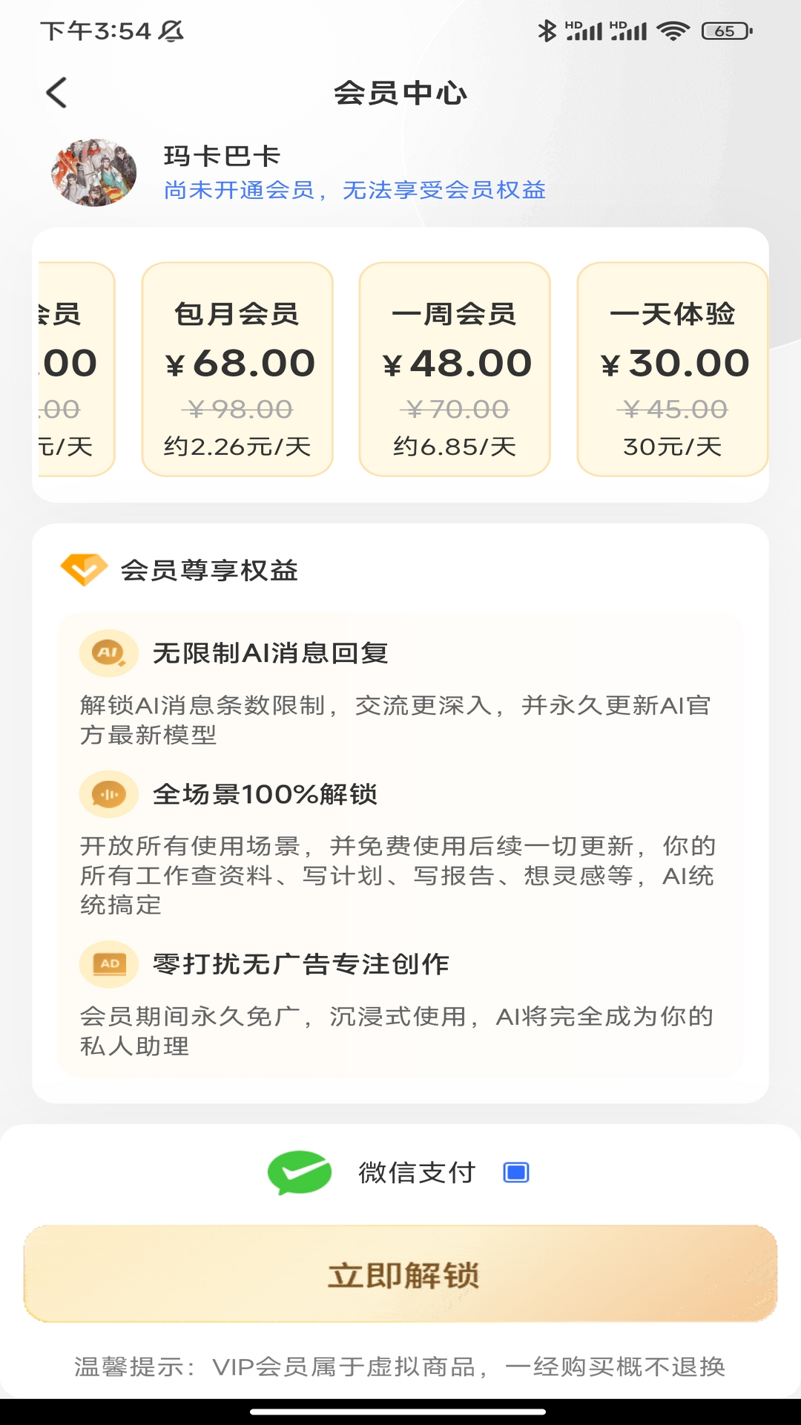Tap the Wi-Fi status icon

tap(673, 31)
